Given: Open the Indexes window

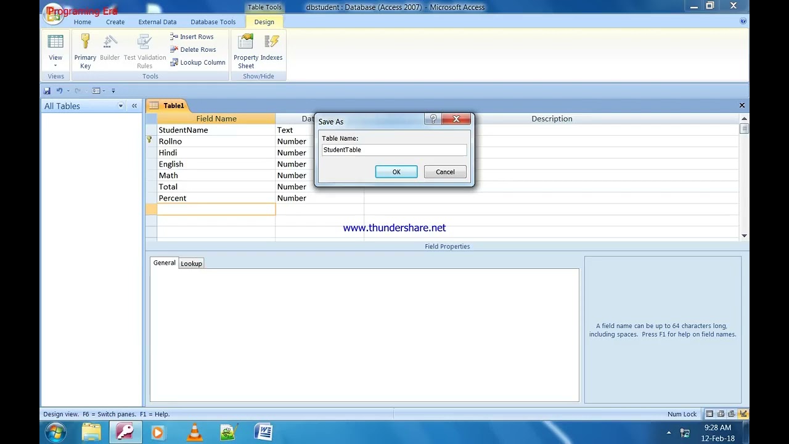Looking at the screenshot, I should pos(271,47).
